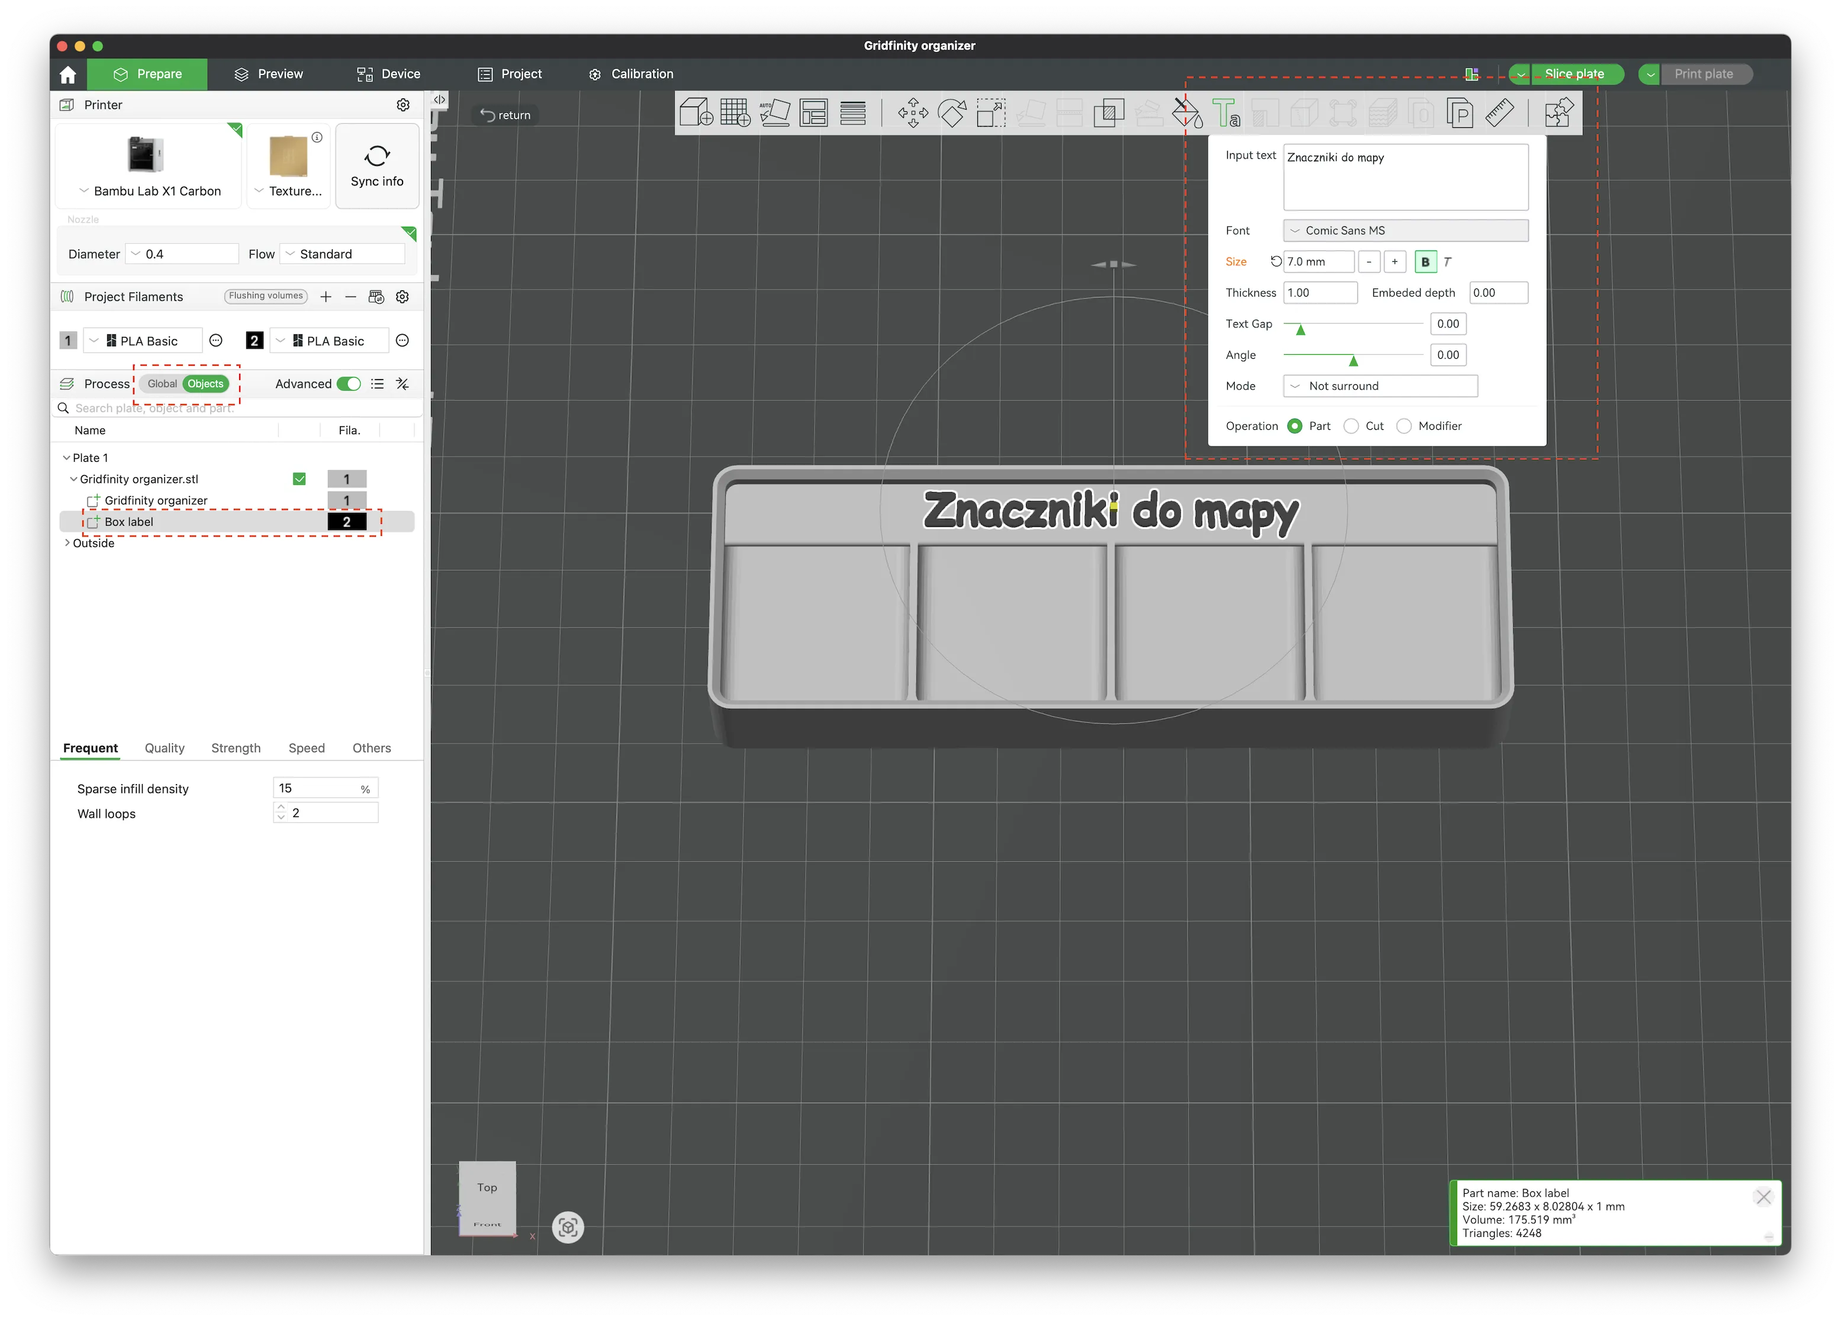Click the toolbar icon showing letter P
The height and width of the screenshot is (1321, 1841).
click(x=1460, y=112)
